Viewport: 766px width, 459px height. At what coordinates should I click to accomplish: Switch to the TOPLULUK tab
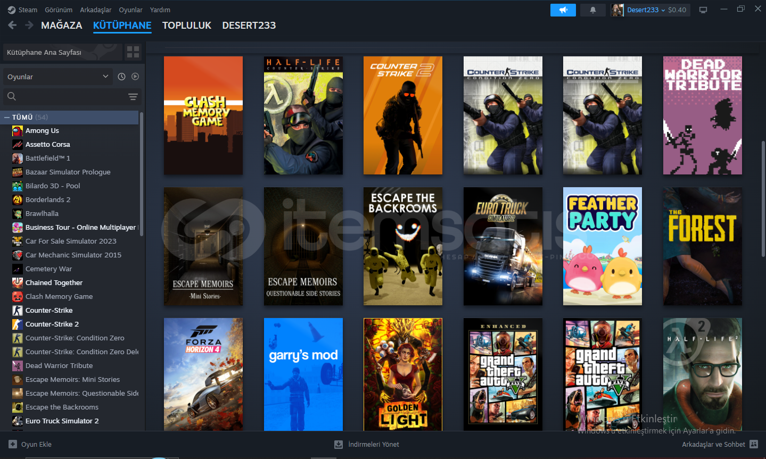187,26
